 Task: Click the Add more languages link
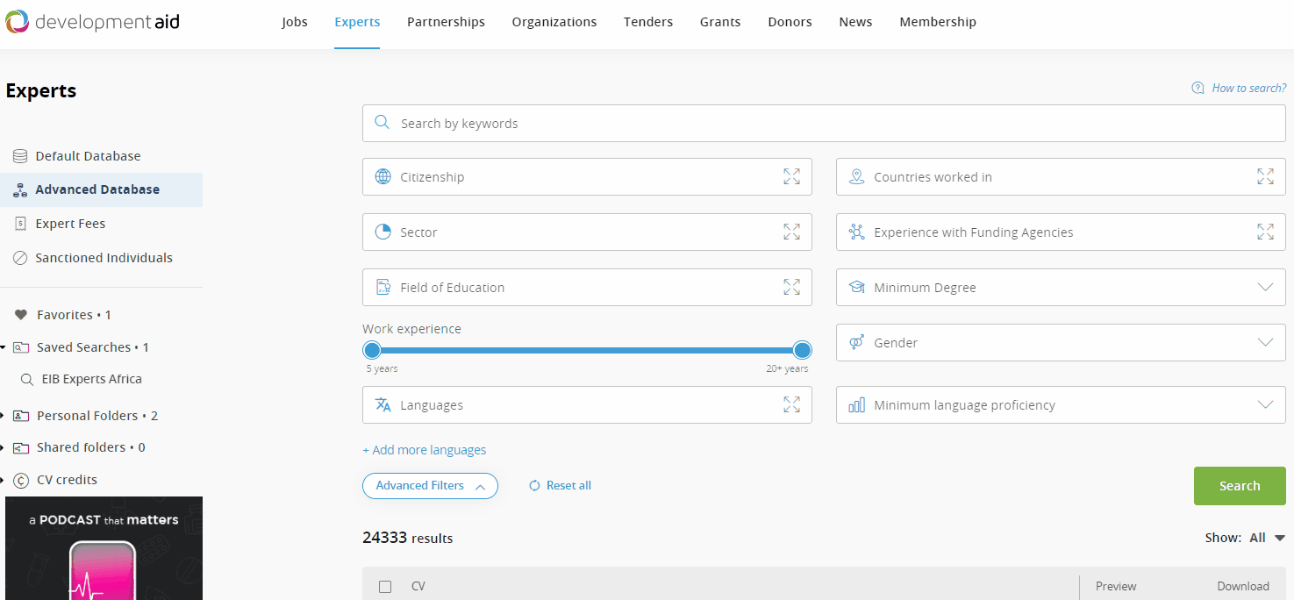425,450
